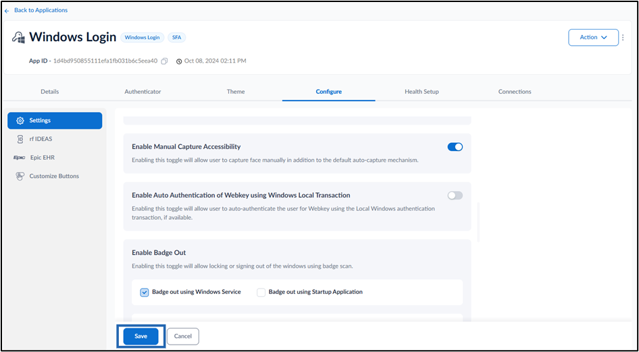Image resolution: width=639 pixels, height=352 pixels.
Task: Click the Windows Login tag badge
Action: pos(143,38)
